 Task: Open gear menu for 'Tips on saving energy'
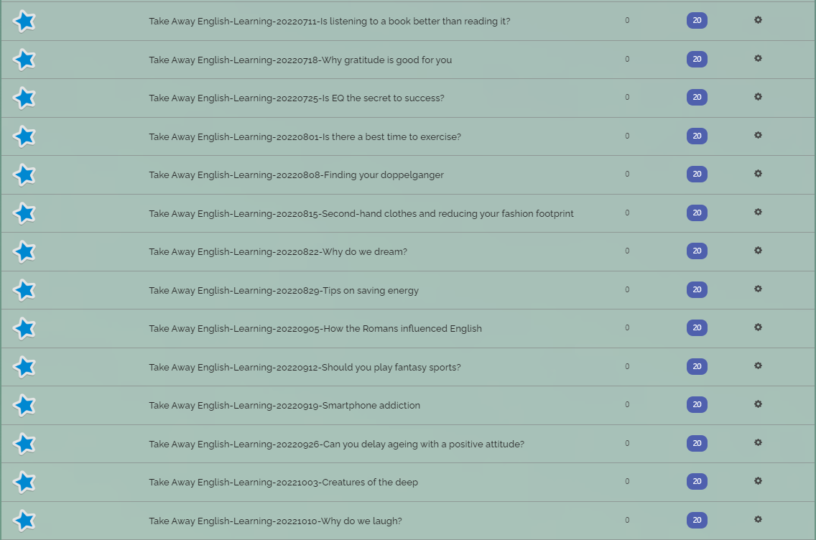(758, 289)
